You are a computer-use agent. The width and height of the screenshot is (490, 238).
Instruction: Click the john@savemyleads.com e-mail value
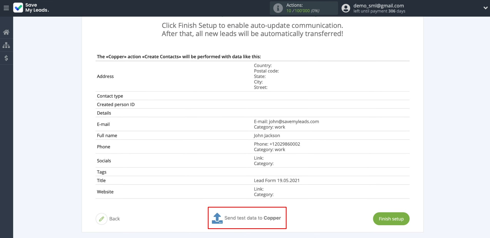294,122
